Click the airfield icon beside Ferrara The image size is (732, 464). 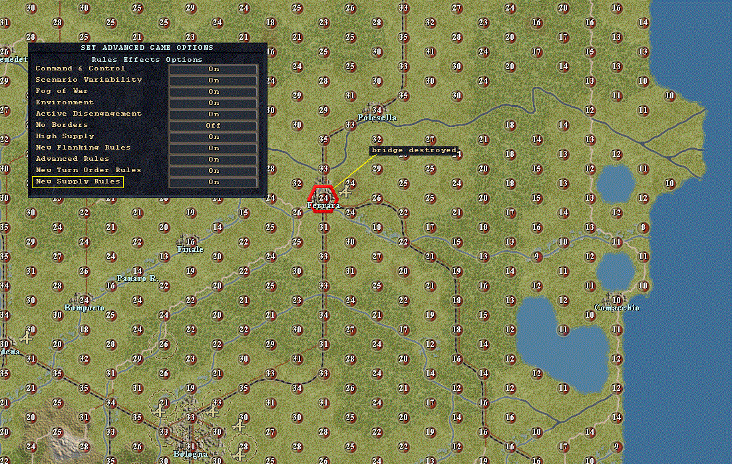[x=345, y=191]
